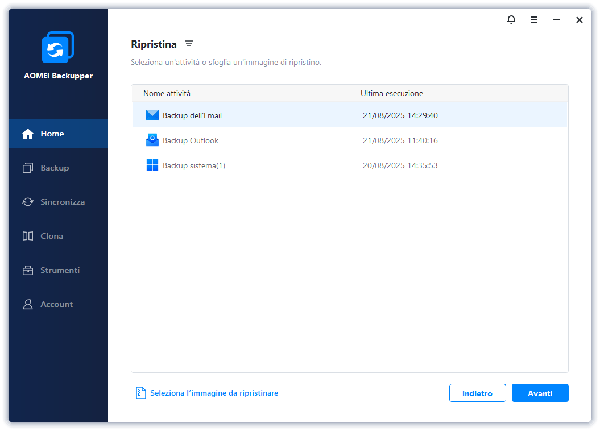
Task: Click the Sincronizza sync arrows icon
Action: (28, 202)
